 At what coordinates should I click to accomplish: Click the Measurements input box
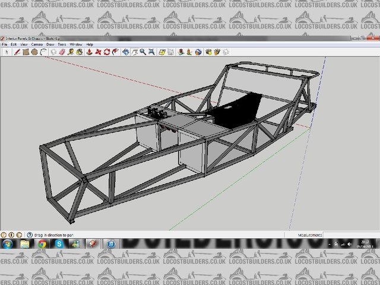coord(350,235)
